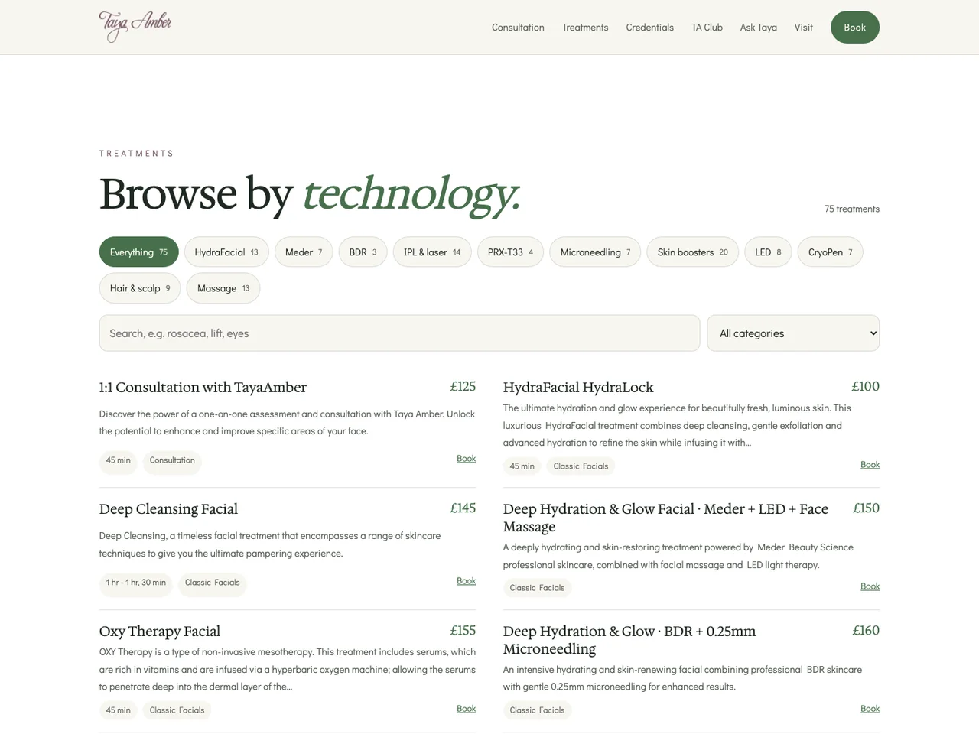The image size is (979, 734).
Task: Book the BDR + 0.25mm Microneedling facial
Action: (x=870, y=709)
